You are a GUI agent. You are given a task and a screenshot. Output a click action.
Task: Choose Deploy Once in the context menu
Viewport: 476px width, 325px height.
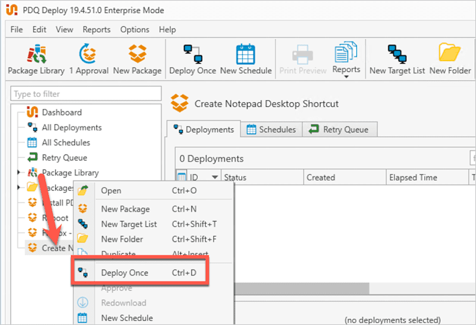pos(154,273)
